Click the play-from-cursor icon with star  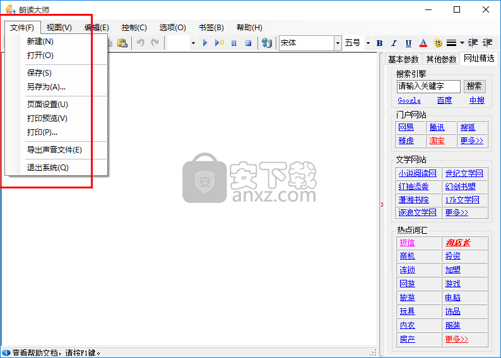click(x=220, y=43)
